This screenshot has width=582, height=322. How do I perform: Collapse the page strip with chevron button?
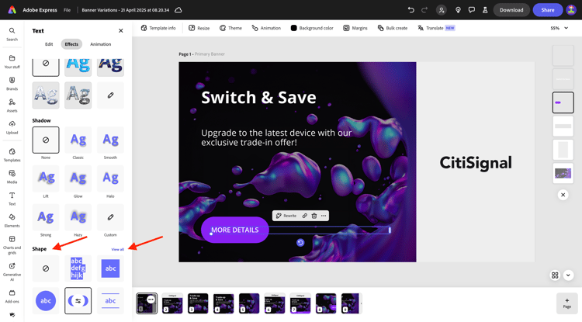pos(568,275)
